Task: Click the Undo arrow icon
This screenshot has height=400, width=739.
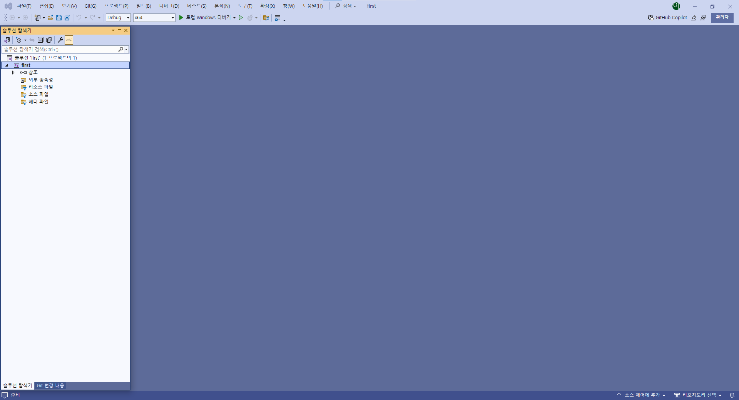Action: [x=79, y=18]
